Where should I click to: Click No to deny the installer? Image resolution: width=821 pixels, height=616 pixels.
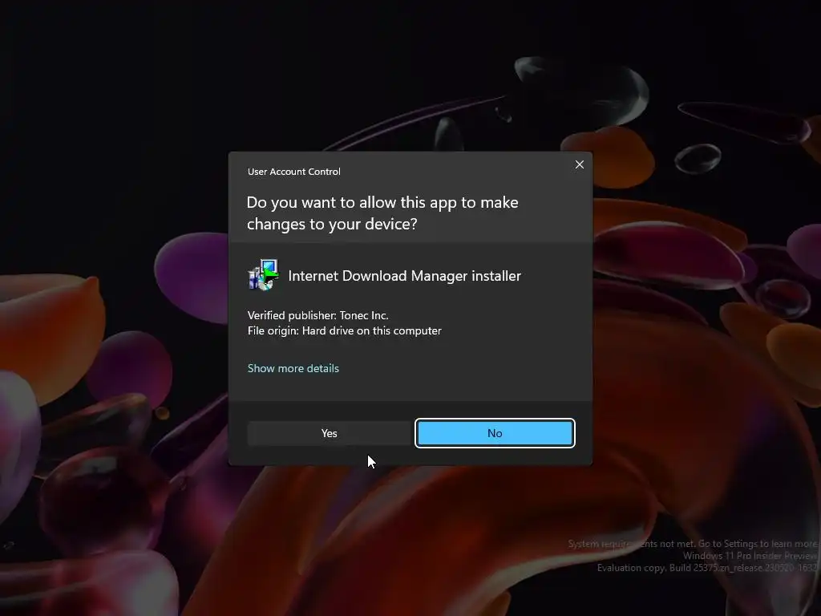(x=495, y=433)
